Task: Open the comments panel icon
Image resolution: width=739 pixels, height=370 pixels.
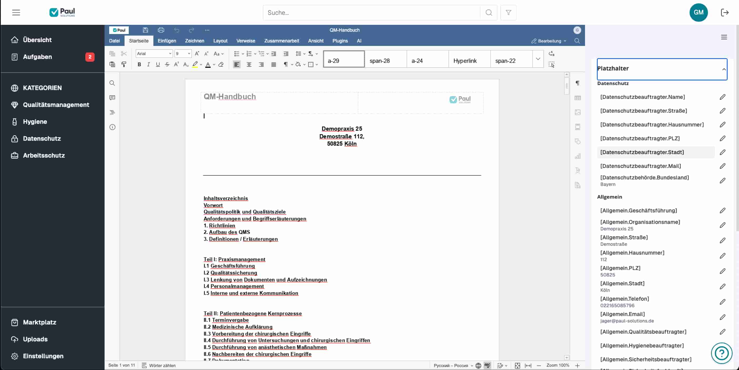Action: [x=112, y=98]
